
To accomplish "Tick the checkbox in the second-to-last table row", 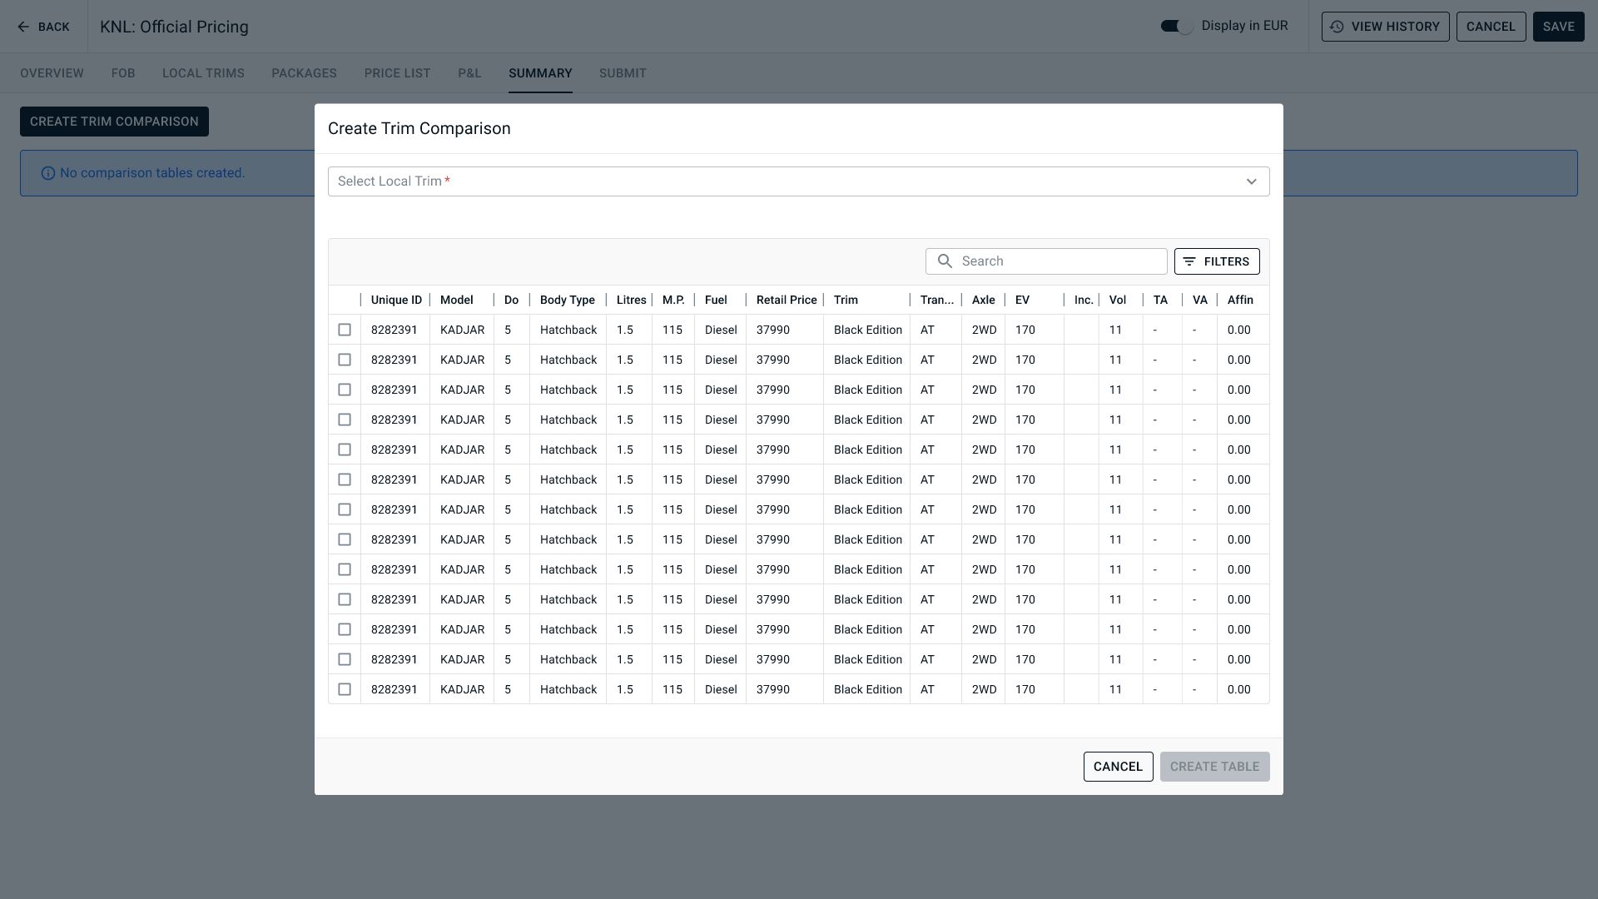I will point(345,659).
